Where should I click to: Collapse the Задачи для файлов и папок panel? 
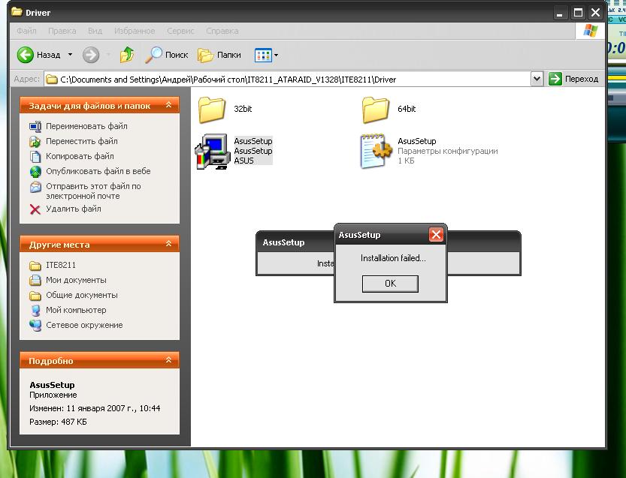click(x=169, y=106)
